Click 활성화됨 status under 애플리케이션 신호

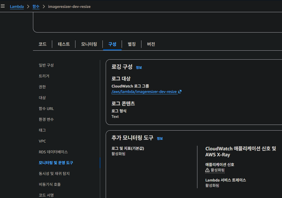tap(217, 170)
